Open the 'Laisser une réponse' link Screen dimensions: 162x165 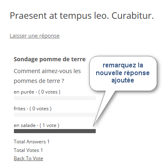(35, 36)
